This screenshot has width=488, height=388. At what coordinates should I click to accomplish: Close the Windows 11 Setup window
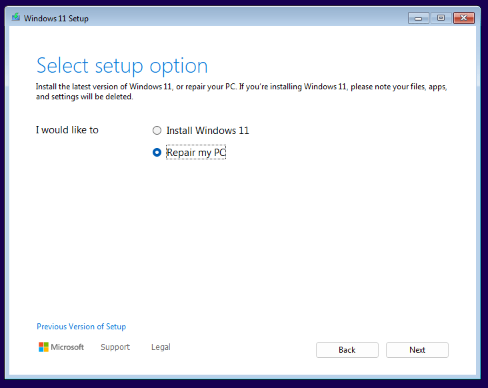click(x=464, y=18)
